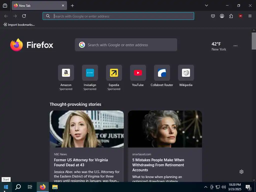The height and width of the screenshot is (192, 256).
Task: Open the NBC News story thumbnail
Action: 87,129
